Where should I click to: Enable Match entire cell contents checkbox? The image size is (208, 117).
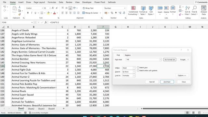click(x=138, y=71)
